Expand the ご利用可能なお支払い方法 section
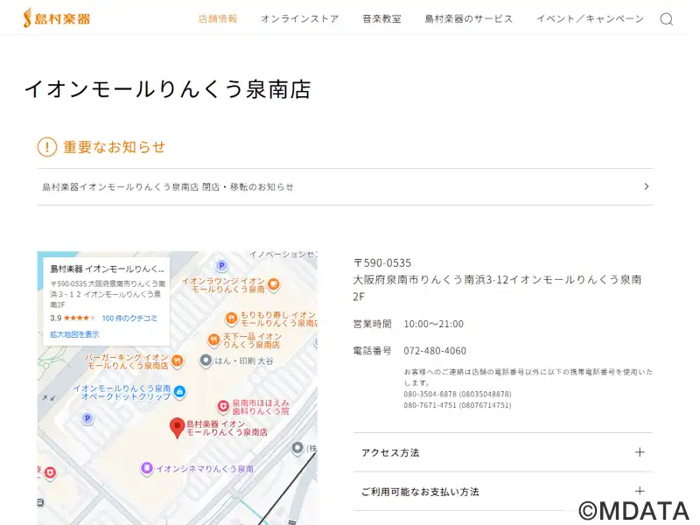This screenshot has width=700, height=525. (640, 492)
